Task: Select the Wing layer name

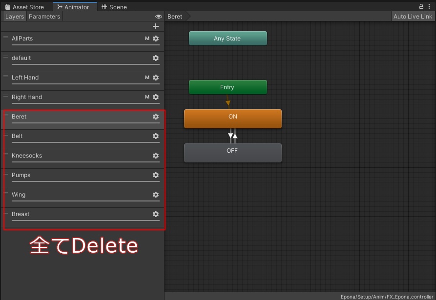Action: tap(19, 195)
